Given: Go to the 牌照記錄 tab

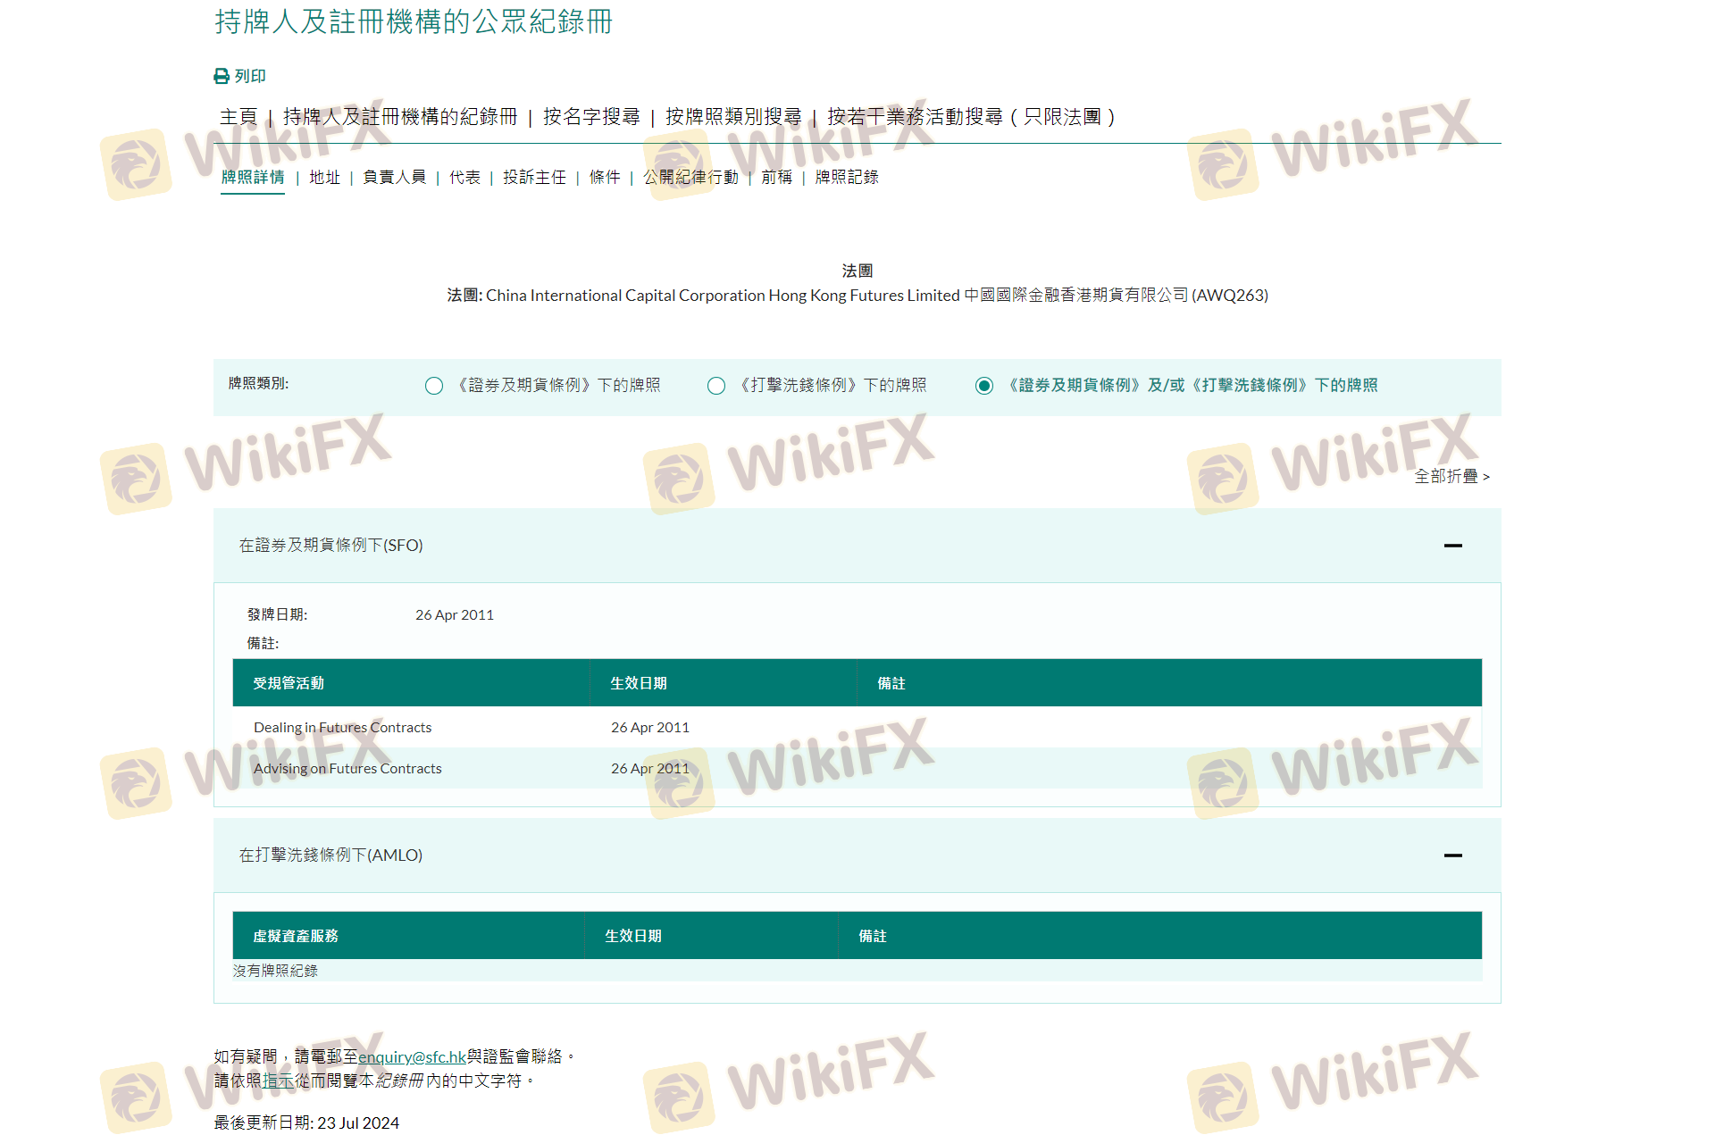Looking at the screenshot, I should tap(847, 178).
